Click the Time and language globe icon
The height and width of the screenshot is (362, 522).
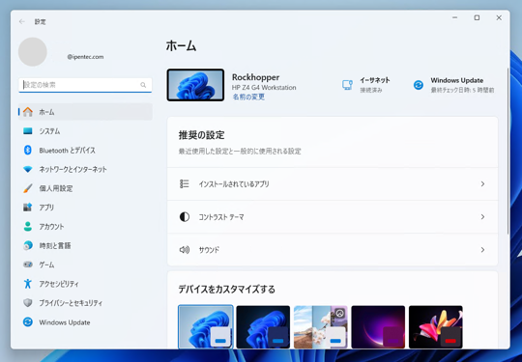pyautogui.click(x=28, y=245)
